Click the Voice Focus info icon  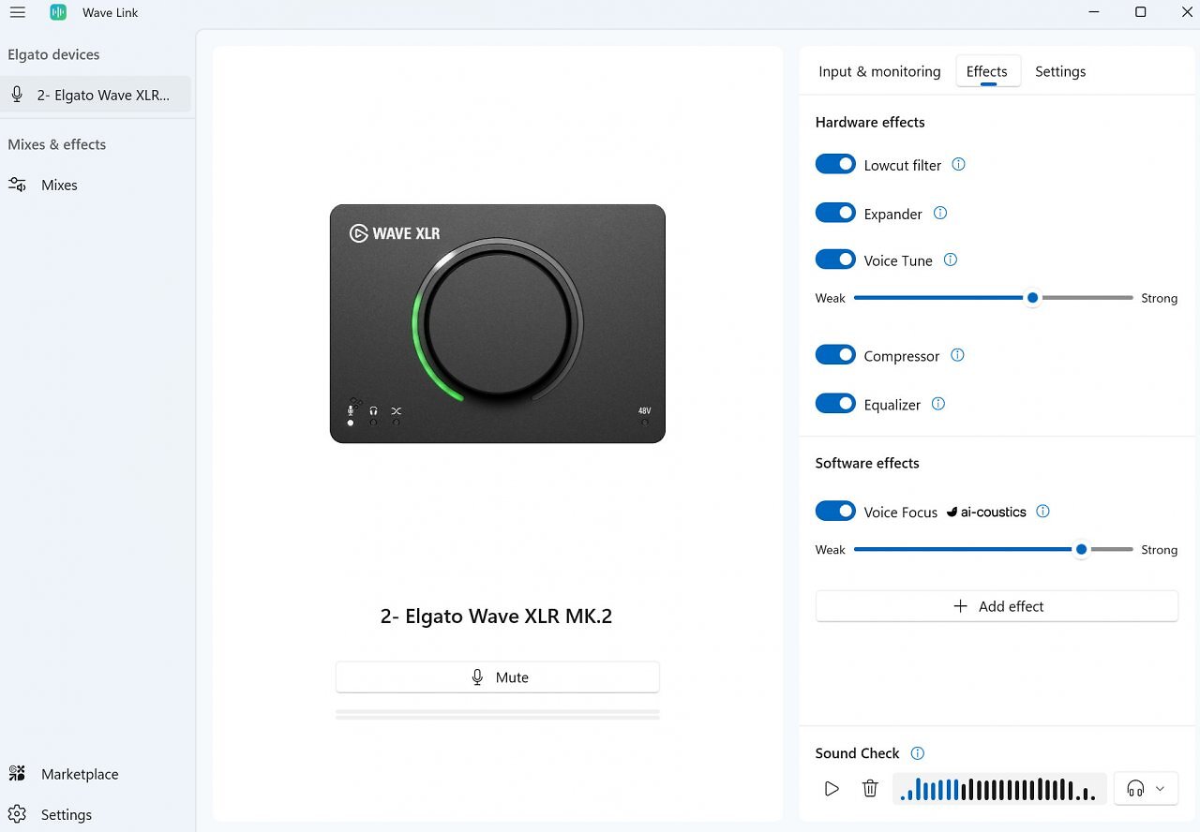click(x=1042, y=512)
